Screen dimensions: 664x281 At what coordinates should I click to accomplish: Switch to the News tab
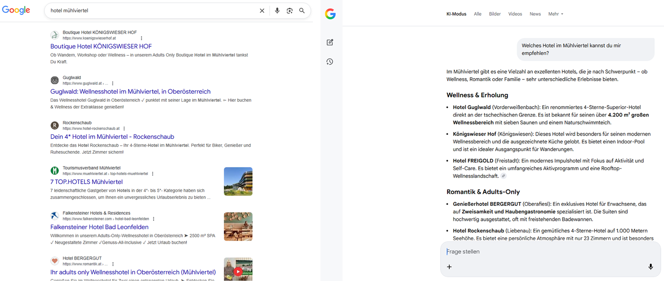click(535, 14)
